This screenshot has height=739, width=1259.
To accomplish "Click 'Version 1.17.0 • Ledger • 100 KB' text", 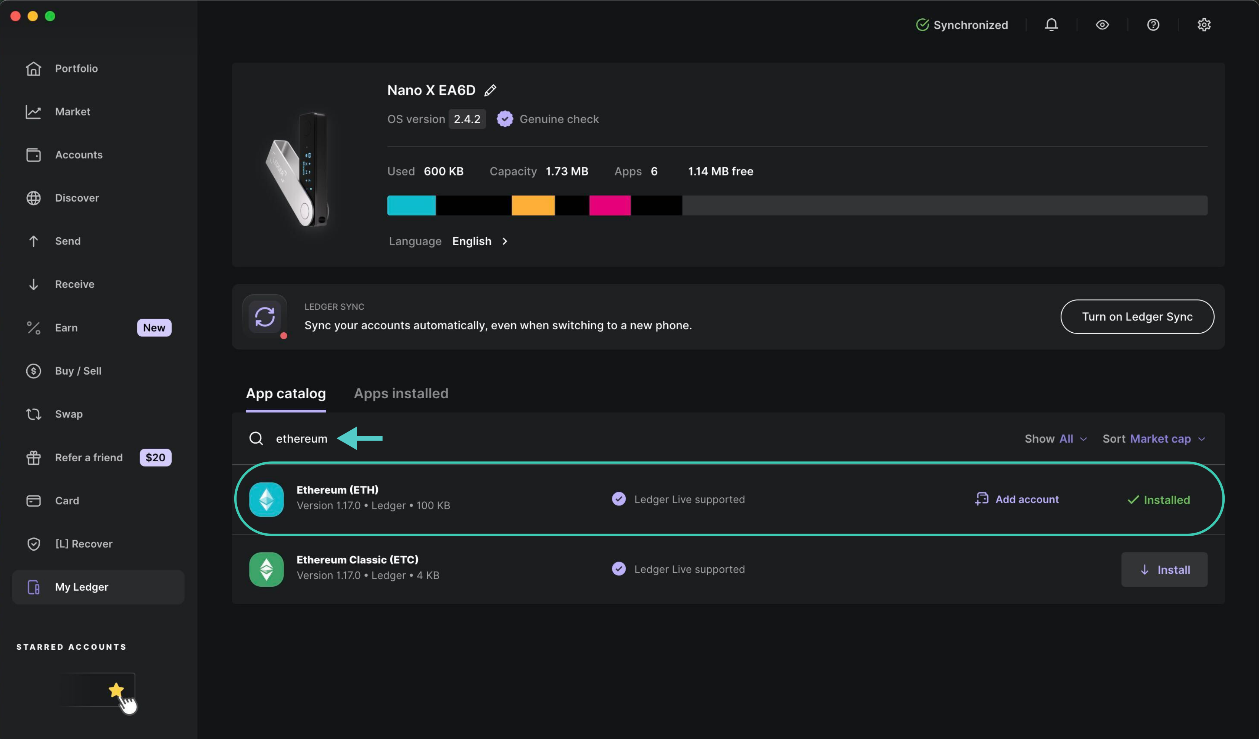I will click(373, 506).
